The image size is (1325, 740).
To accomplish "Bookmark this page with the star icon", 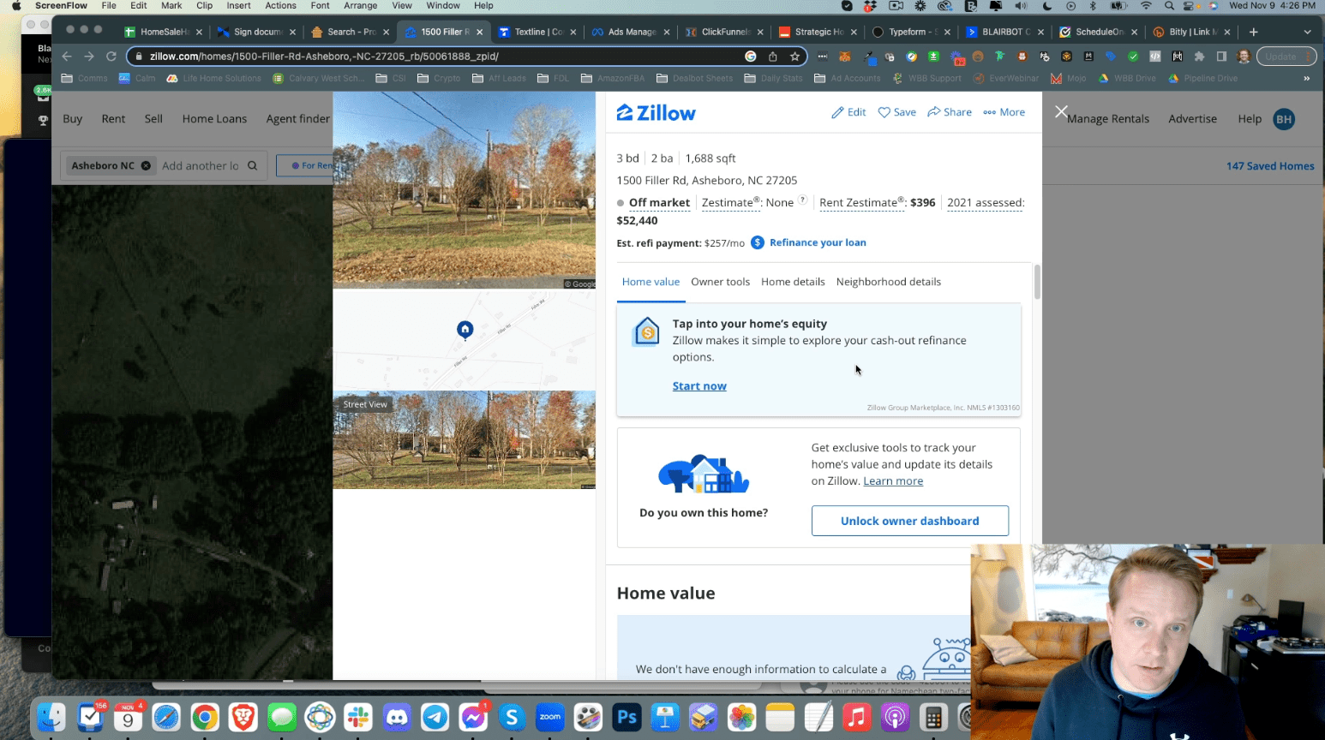I will tap(795, 57).
